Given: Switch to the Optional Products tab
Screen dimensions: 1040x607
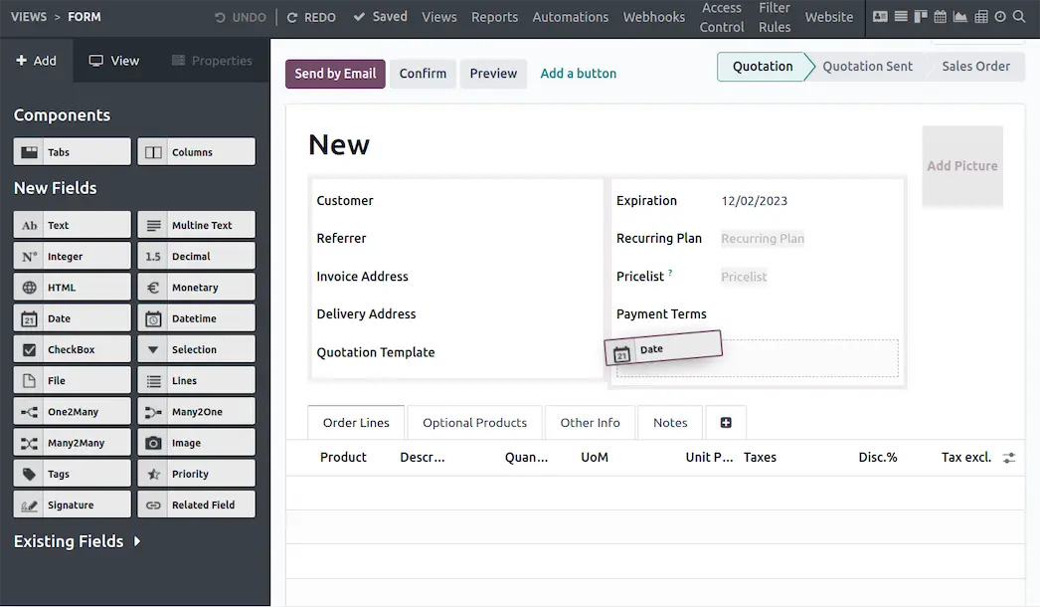Looking at the screenshot, I should [474, 422].
